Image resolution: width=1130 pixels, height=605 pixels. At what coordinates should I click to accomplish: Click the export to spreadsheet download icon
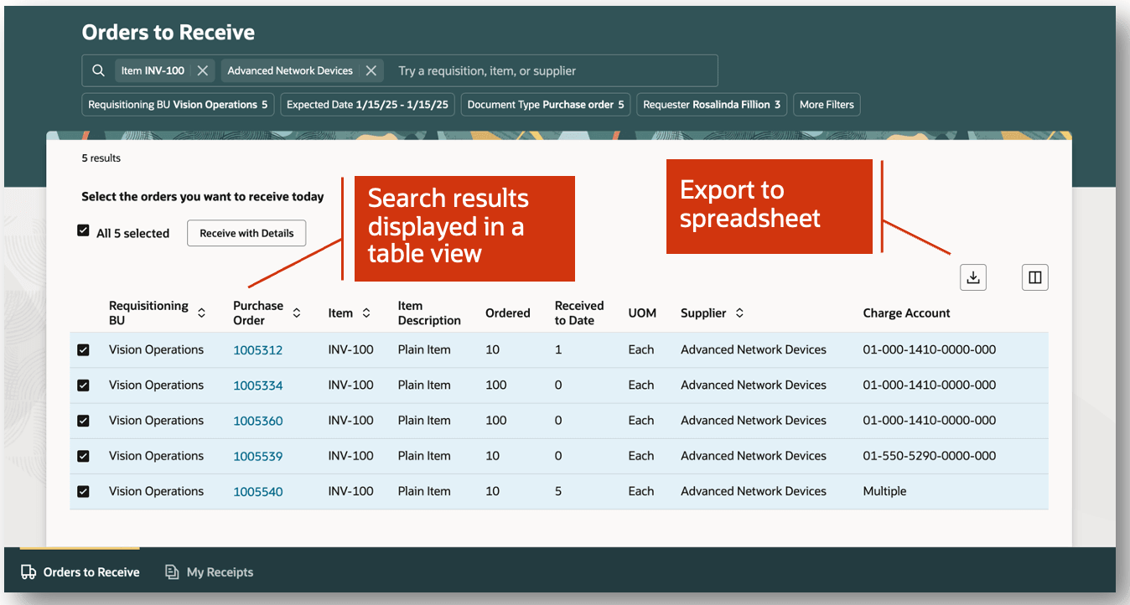coord(972,277)
